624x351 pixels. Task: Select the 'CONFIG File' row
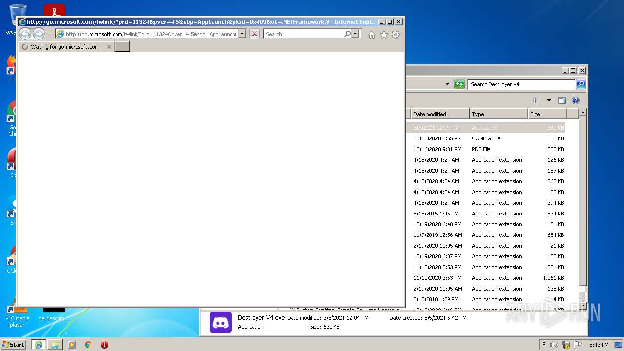click(486, 138)
